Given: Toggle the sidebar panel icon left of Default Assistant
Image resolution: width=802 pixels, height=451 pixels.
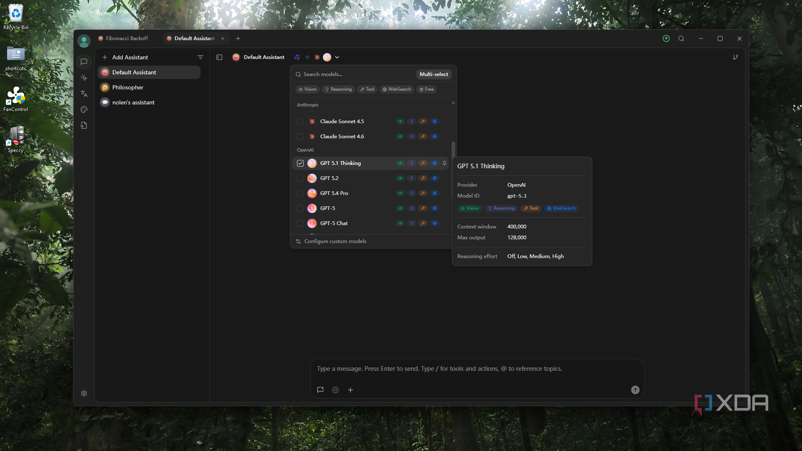Looking at the screenshot, I should (x=219, y=57).
